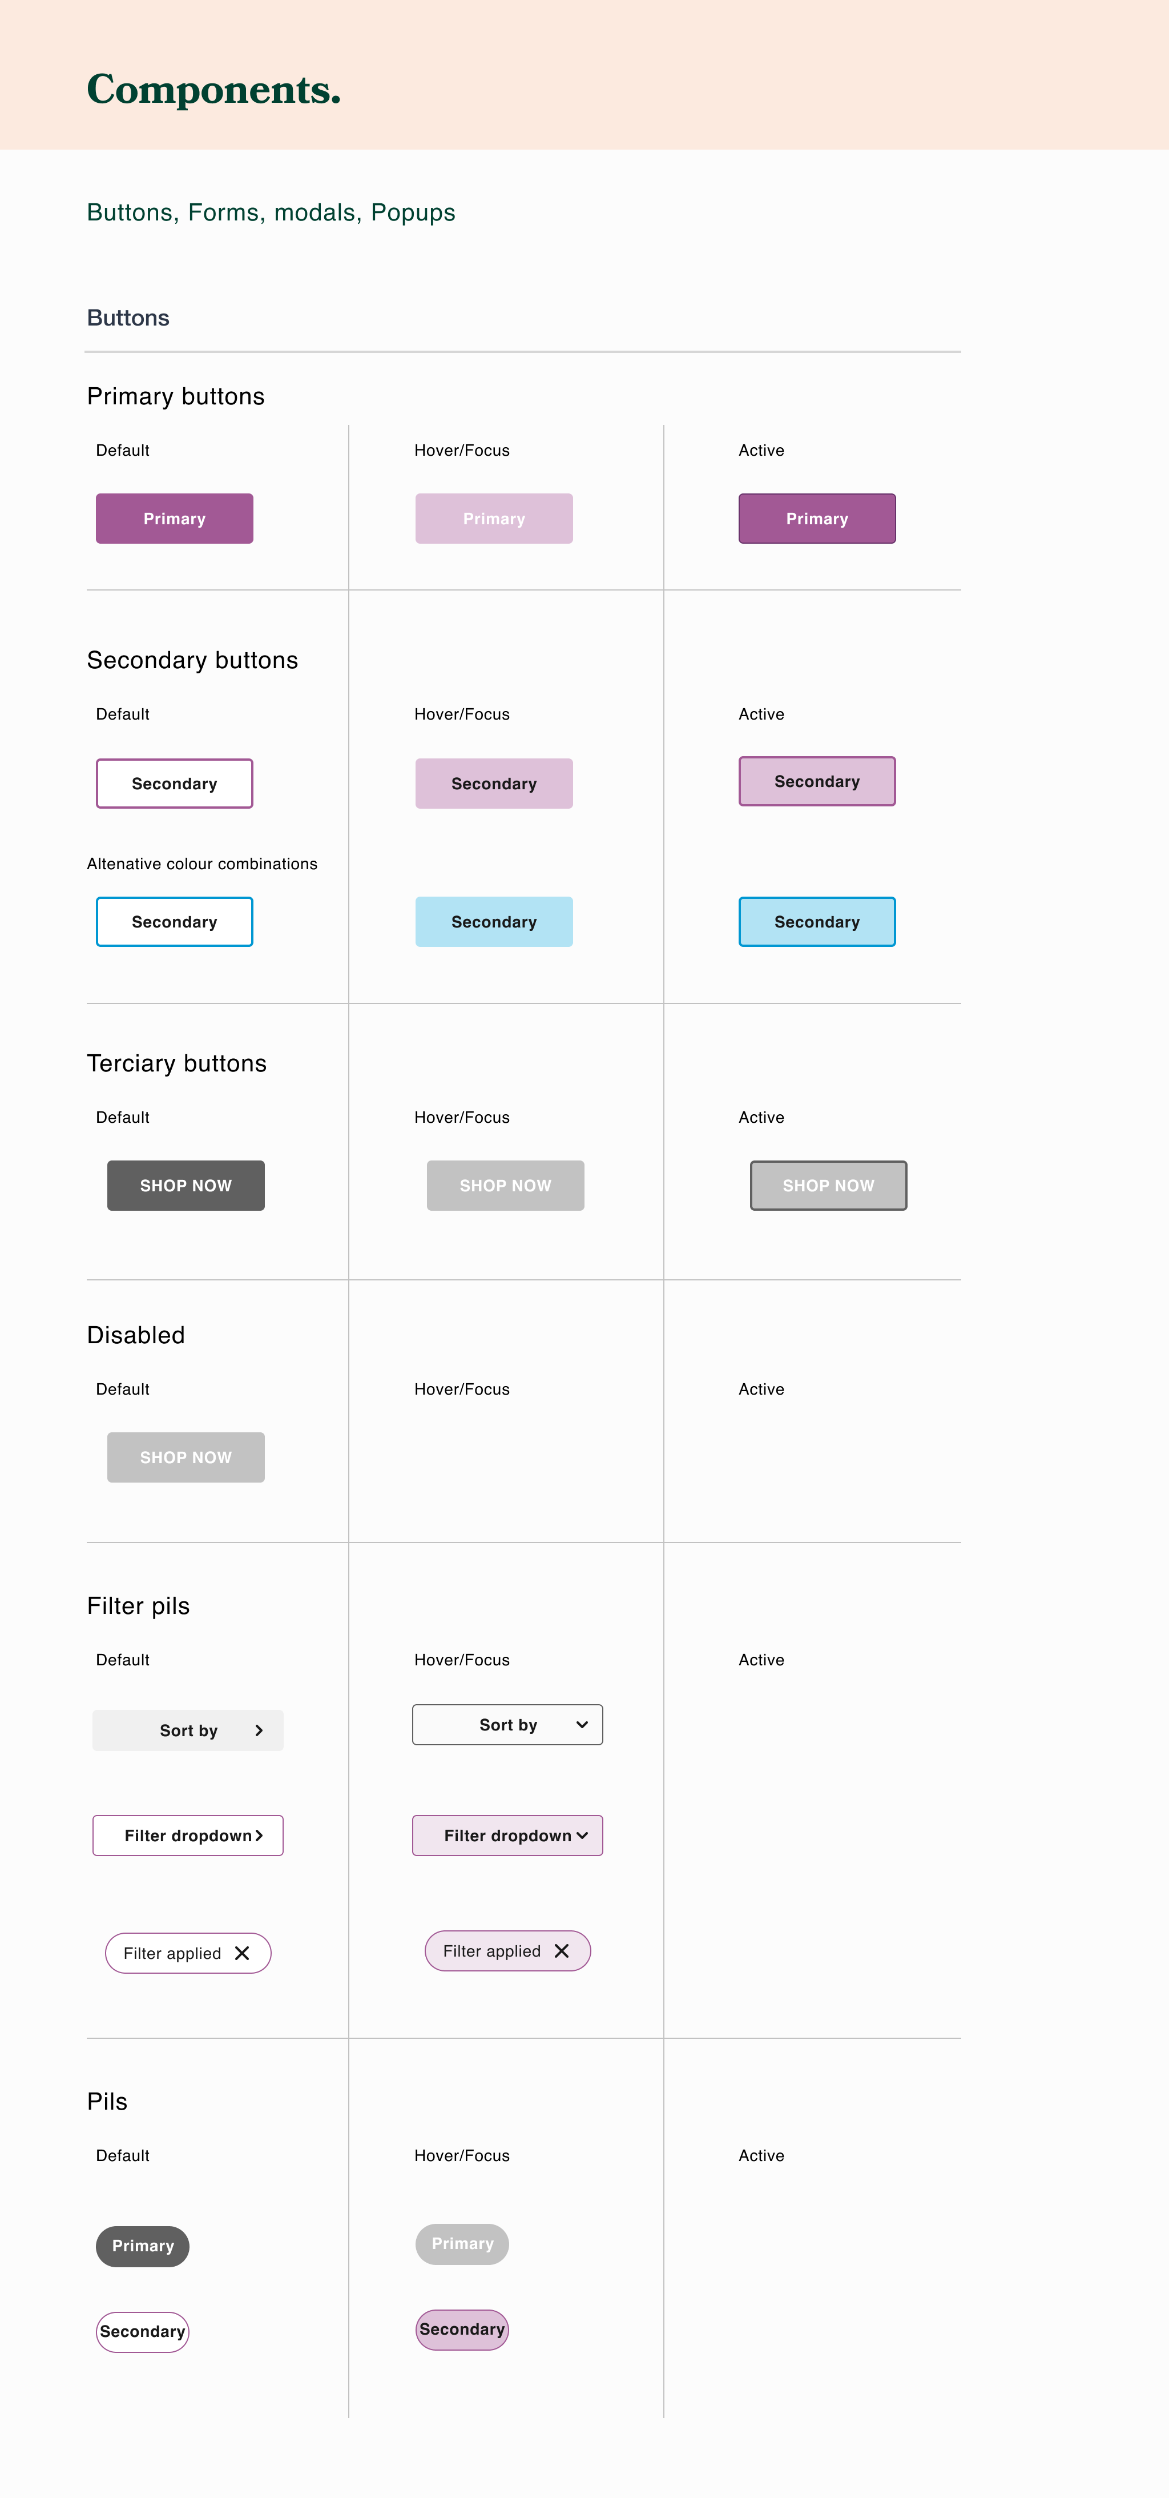Click the chevron arrow on default Sort by
1169x2498 pixels.
(259, 1730)
